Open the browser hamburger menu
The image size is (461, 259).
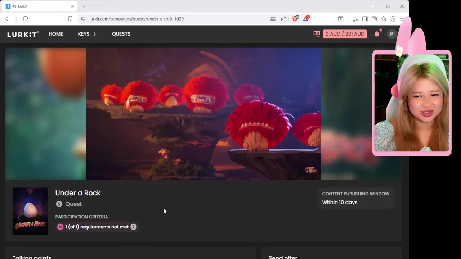(402, 19)
